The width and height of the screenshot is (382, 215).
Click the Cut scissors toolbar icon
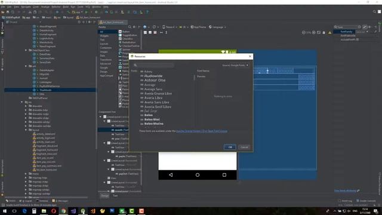click(x=30, y=12)
